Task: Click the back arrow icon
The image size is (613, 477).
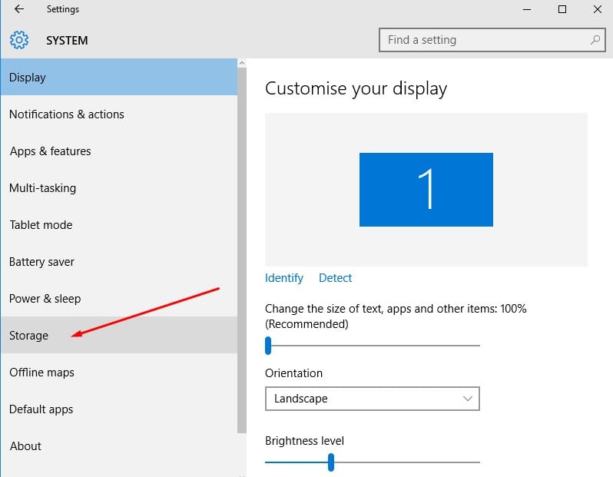Action: [x=19, y=9]
